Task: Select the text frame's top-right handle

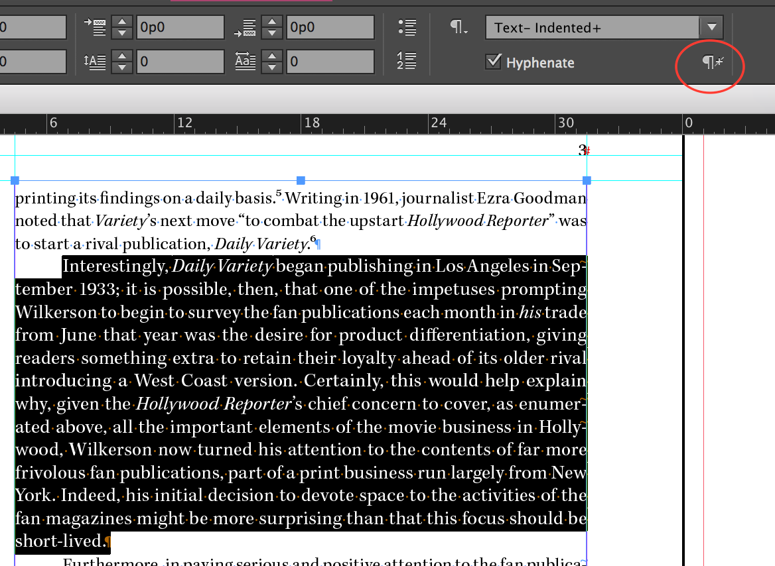Action: click(x=587, y=181)
